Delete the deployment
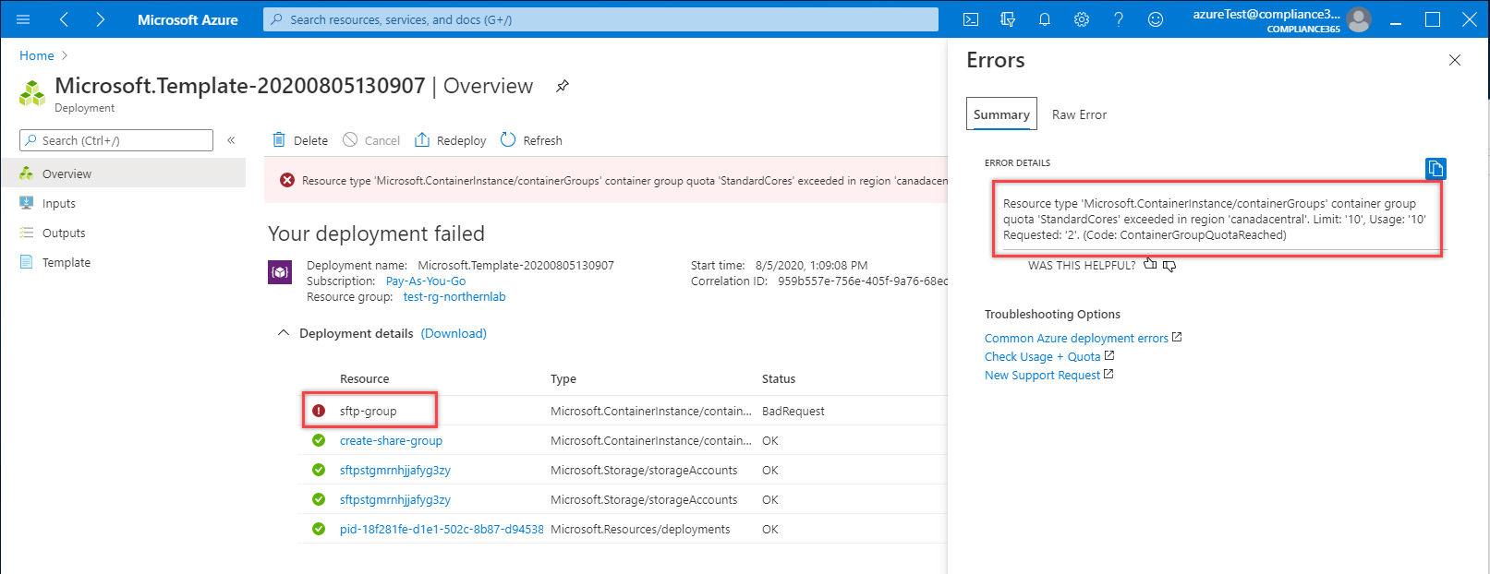1490x574 pixels. point(300,140)
